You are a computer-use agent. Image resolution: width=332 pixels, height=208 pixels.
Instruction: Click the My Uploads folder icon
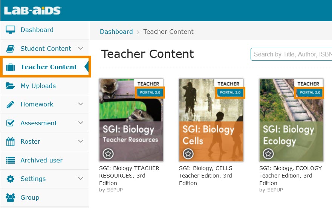point(11,86)
